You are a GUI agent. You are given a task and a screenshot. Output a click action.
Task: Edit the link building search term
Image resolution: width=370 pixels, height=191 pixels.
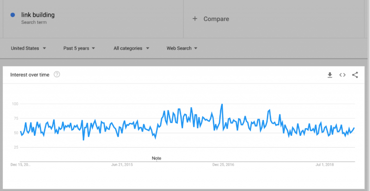click(x=38, y=15)
